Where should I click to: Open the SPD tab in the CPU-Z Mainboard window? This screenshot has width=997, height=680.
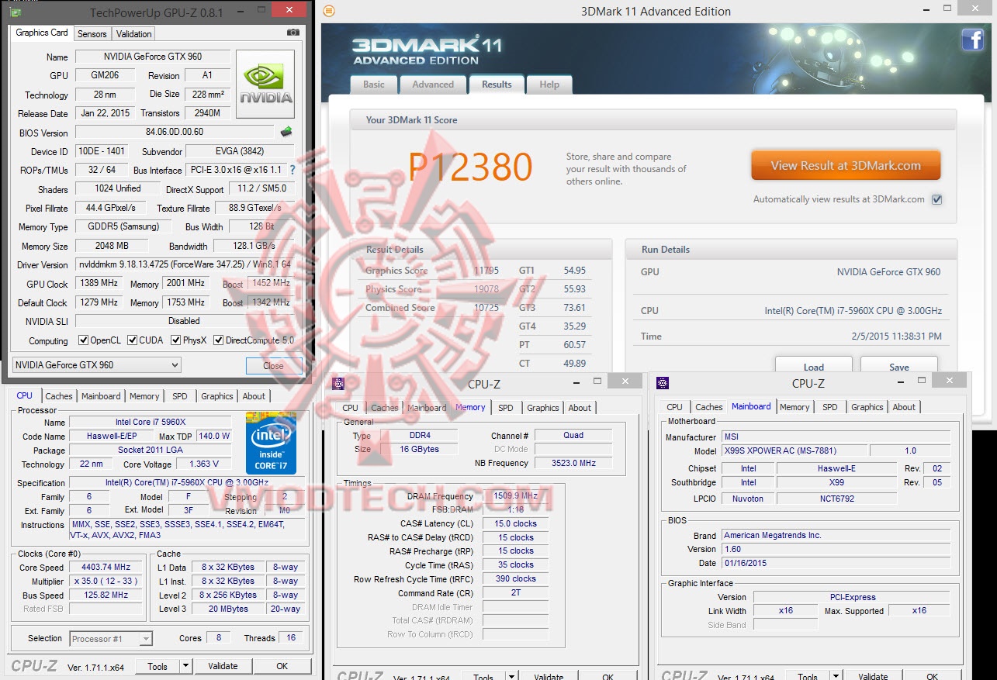(x=830, y=407)
